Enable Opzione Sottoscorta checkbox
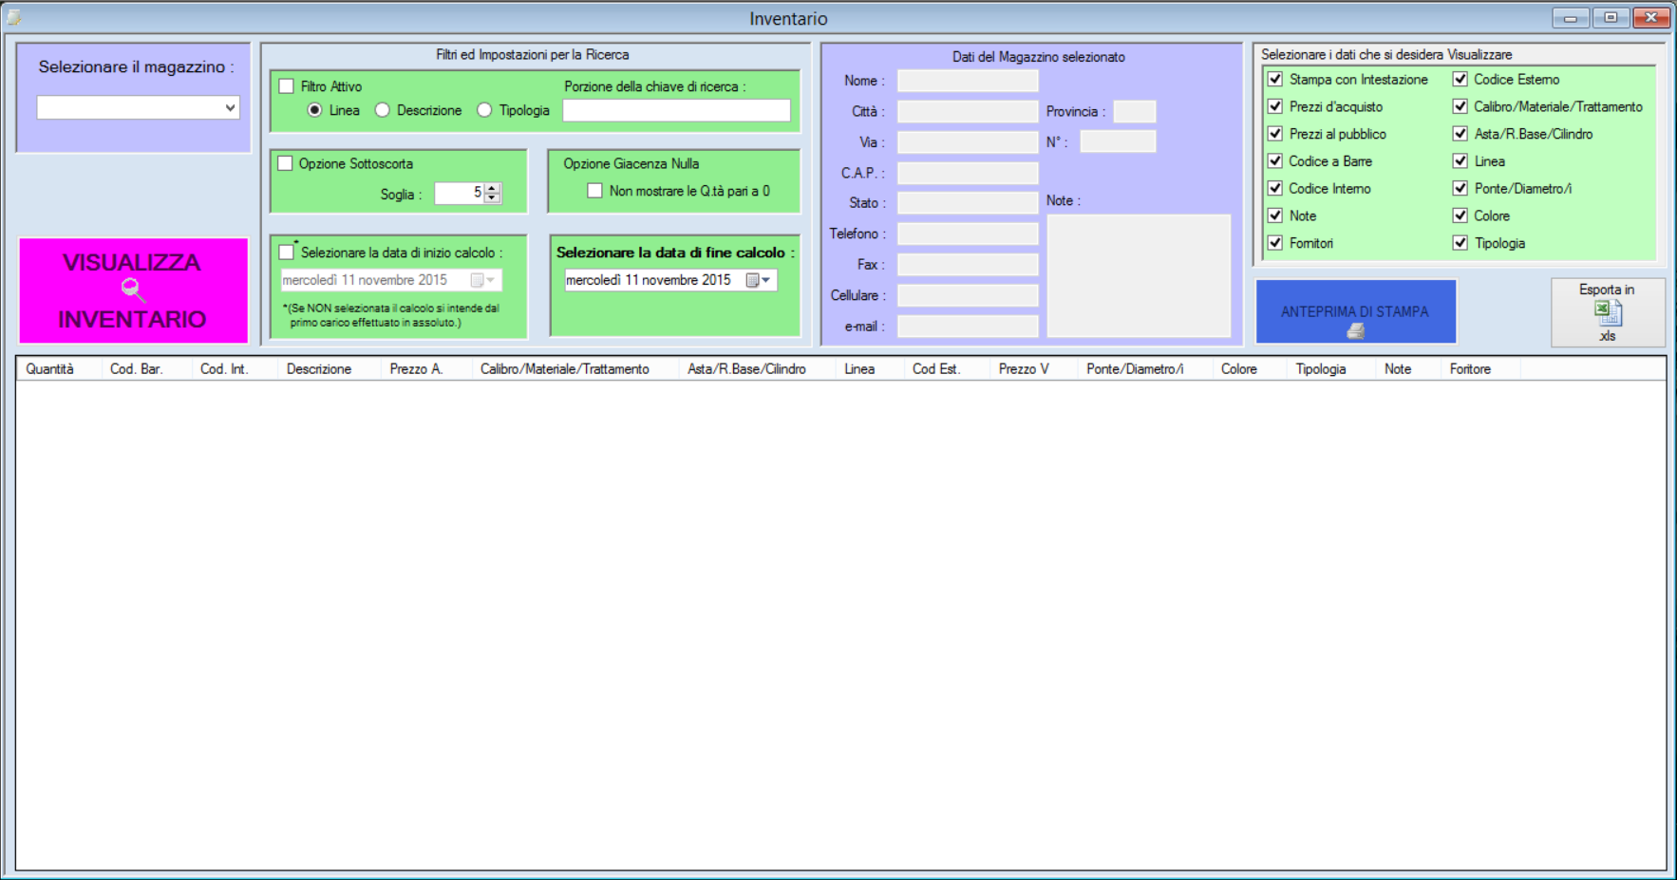The image size is (1677, 880). 285,163
